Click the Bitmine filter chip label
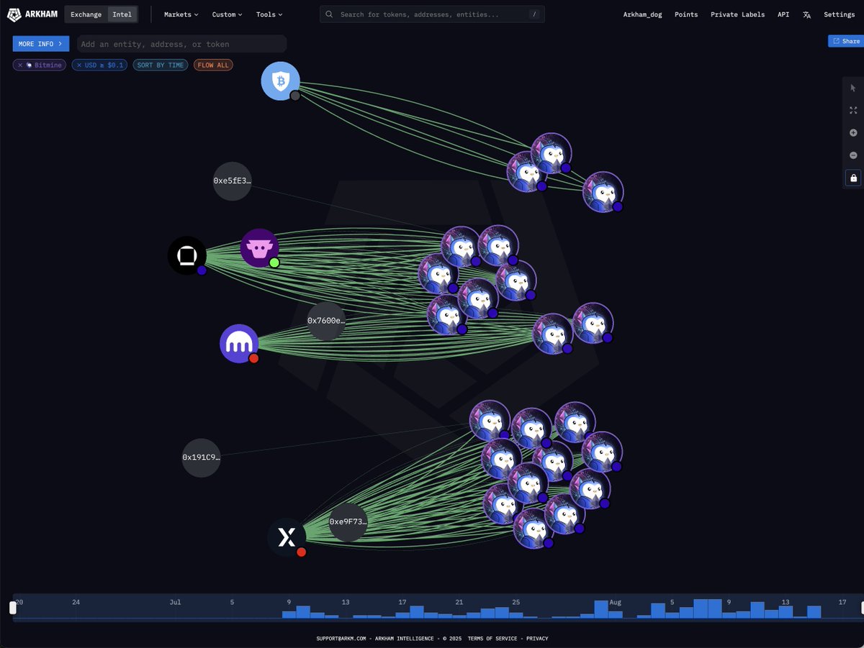 pos(49,65)
